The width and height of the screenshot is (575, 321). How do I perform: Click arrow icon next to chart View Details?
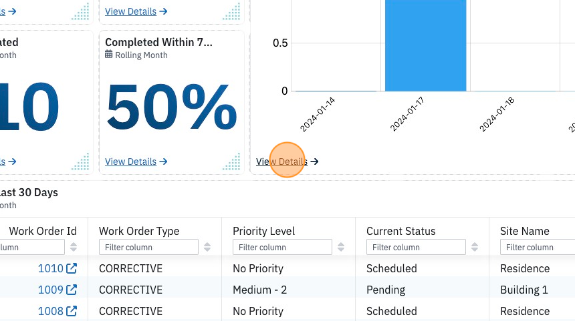[314, 162]
